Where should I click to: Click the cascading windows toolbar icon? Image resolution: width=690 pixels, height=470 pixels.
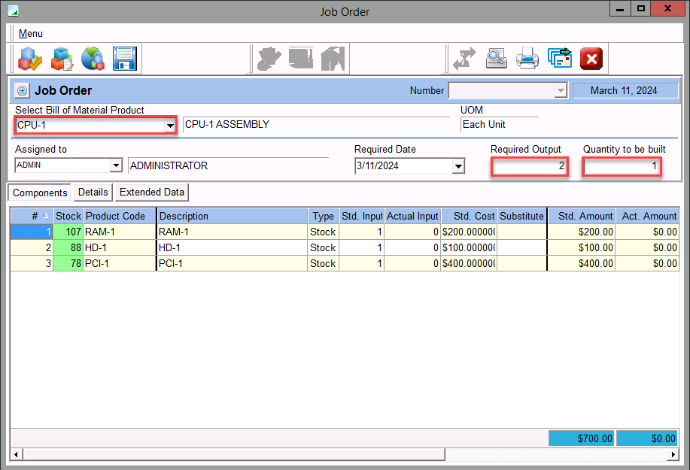coord(559,58)
